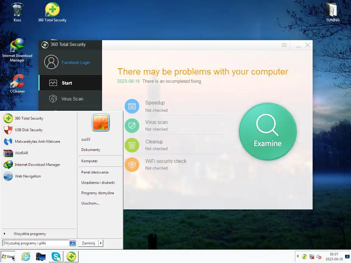Click the muted volume tray icon
Screen dimensions: 351x263
pyautogui.click(x=319, y=257)
